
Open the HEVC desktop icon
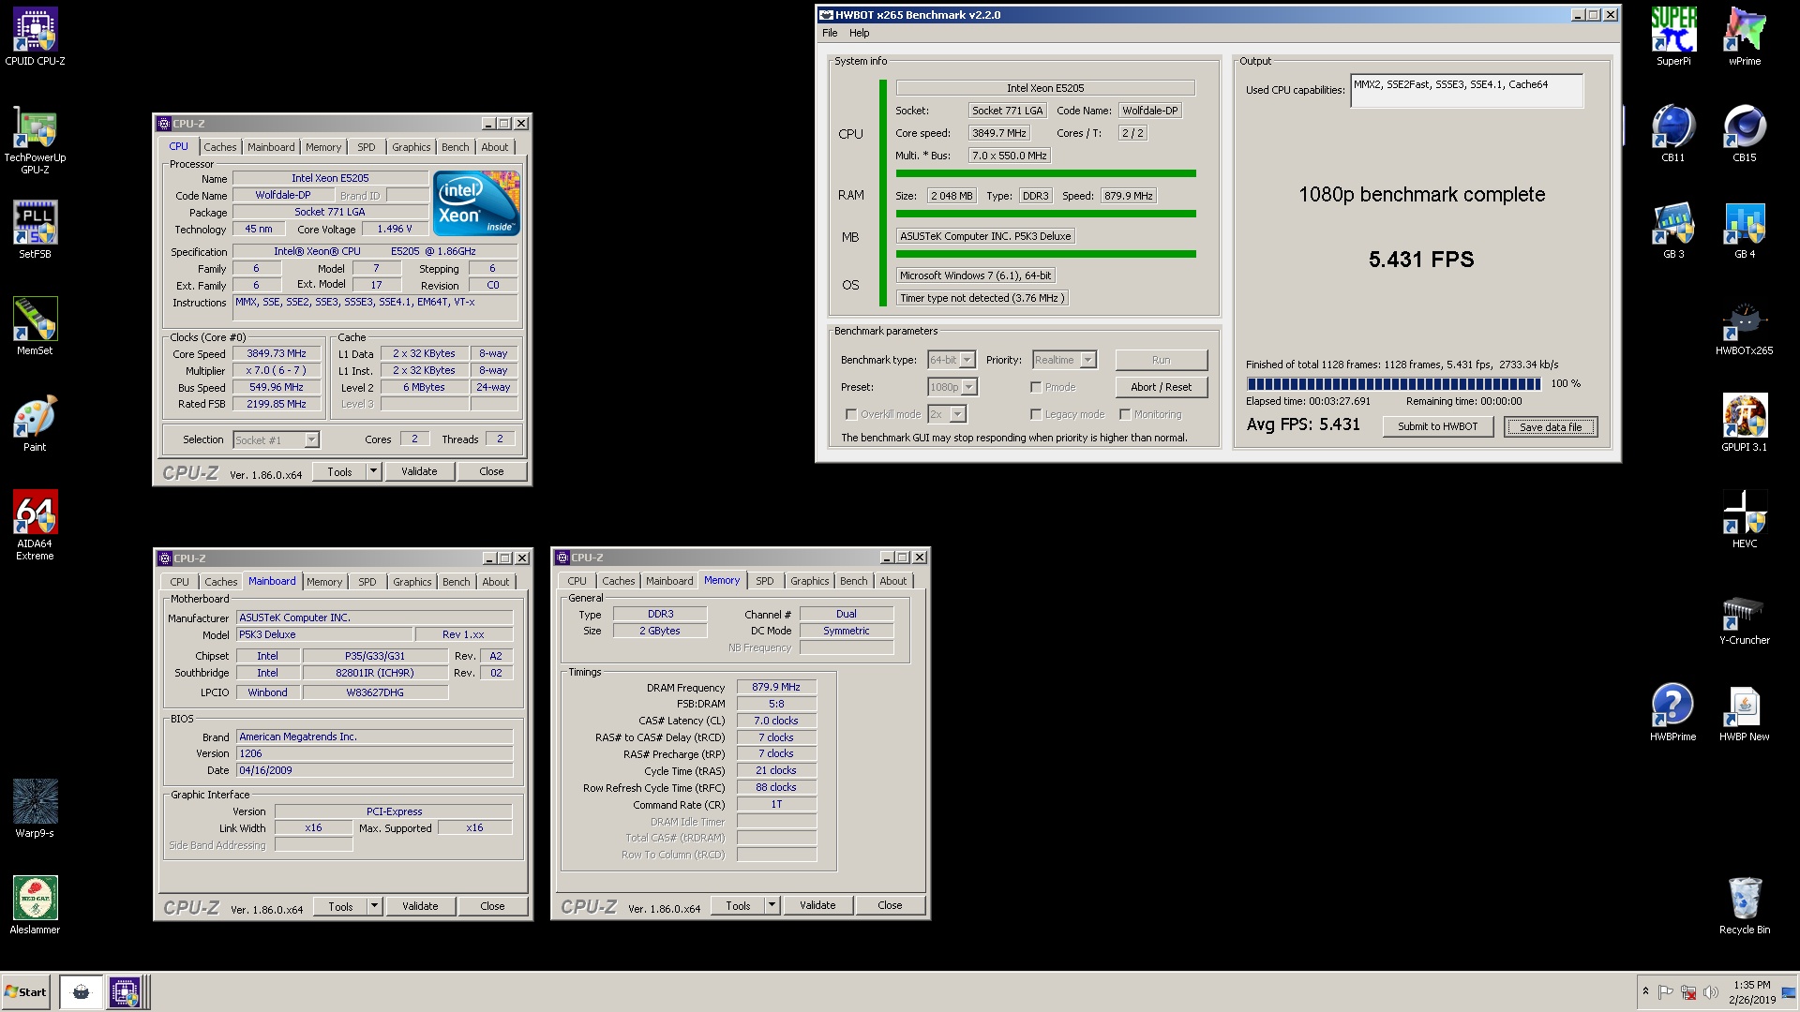(x=1745, y=519)
